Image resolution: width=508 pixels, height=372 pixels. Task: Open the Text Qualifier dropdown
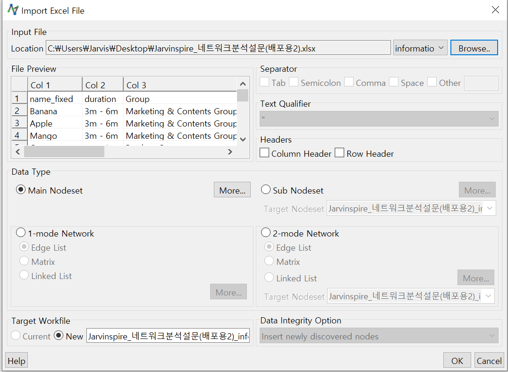point(379,118)
